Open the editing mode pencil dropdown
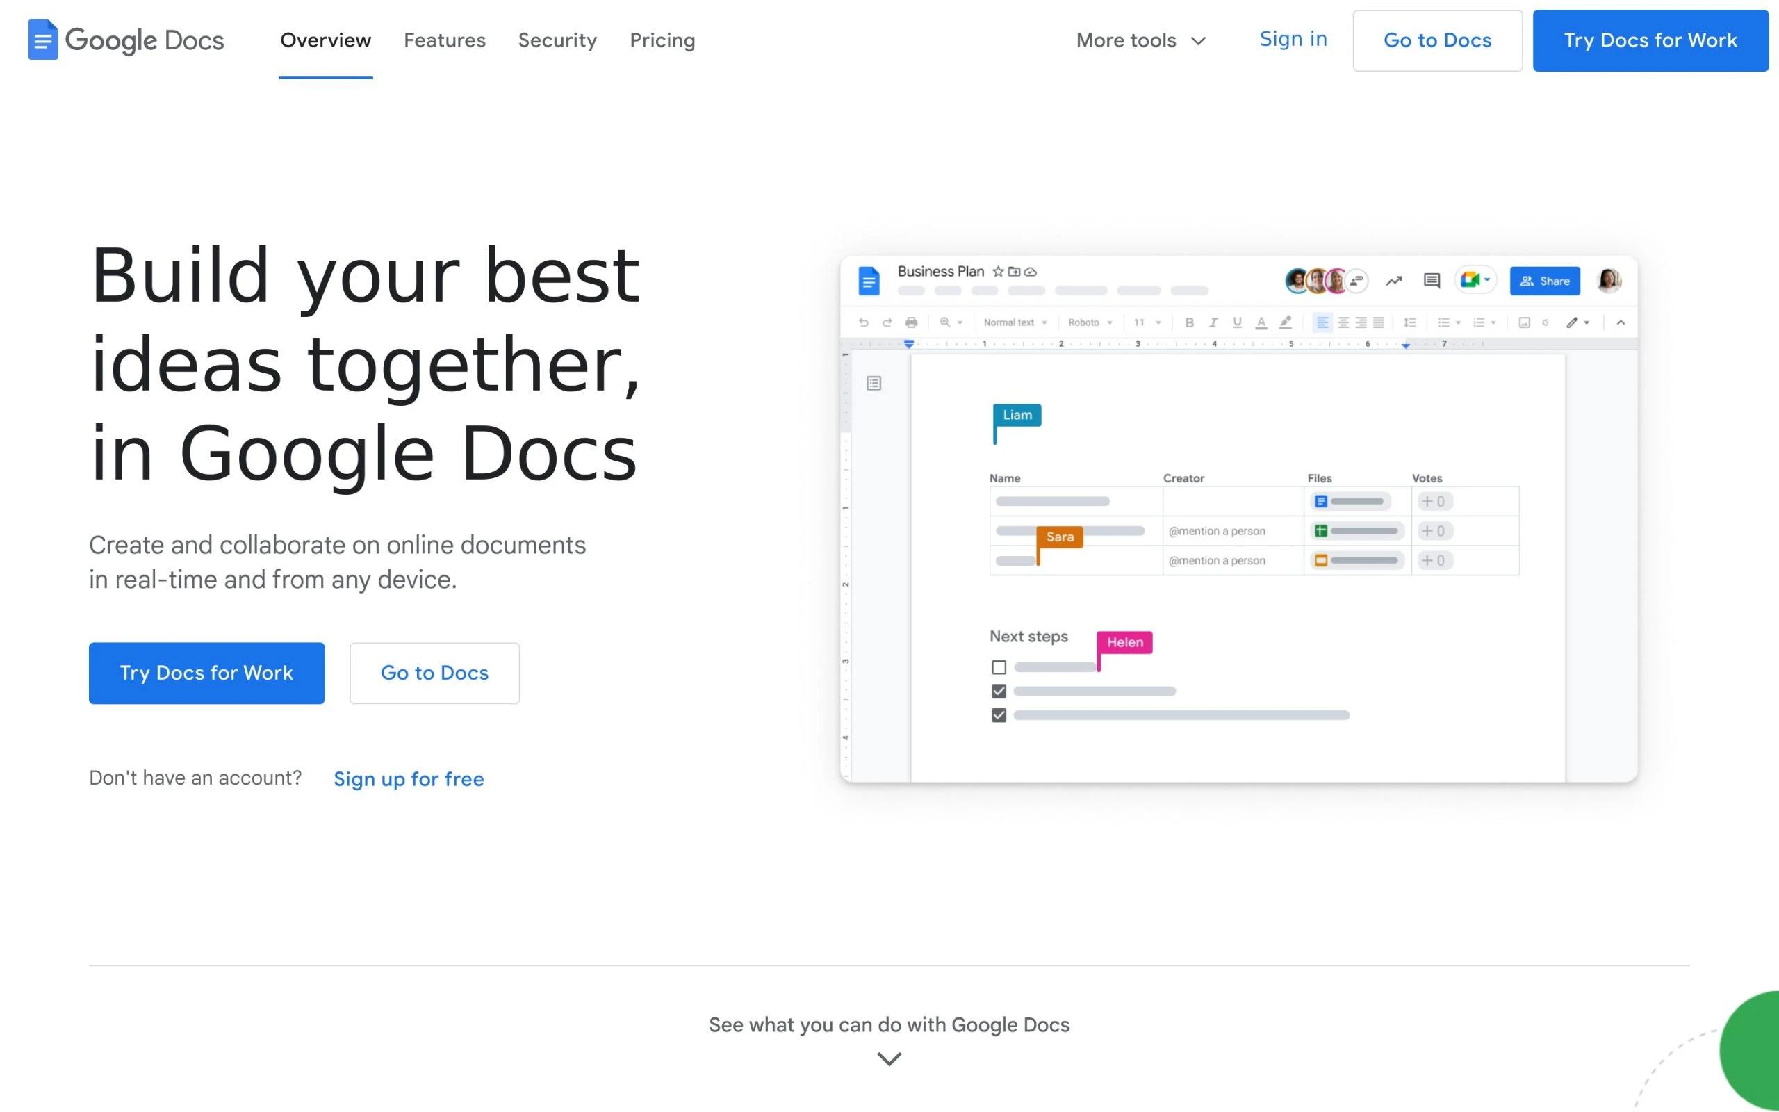 point(1577,322)
